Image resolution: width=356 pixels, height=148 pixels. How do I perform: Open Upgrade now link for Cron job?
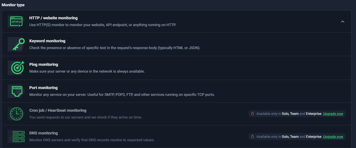pos(333,114)
